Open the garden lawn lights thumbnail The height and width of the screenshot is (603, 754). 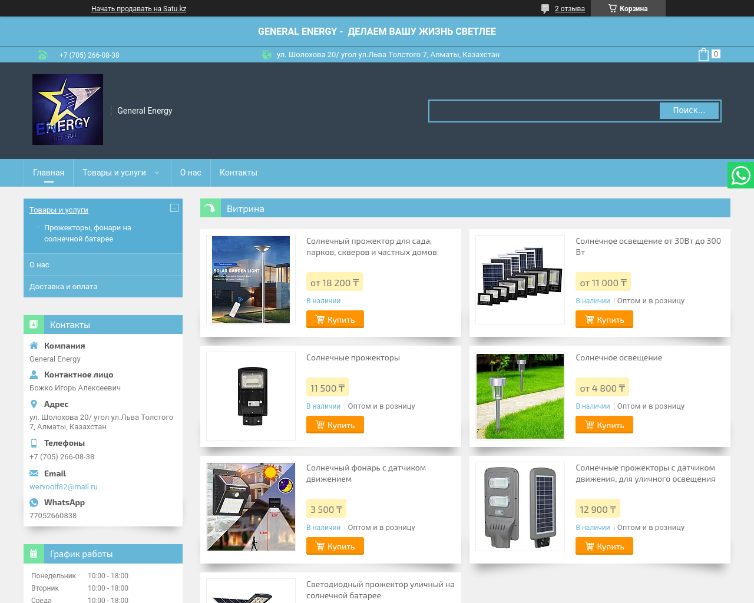click(x=520, y=396)
